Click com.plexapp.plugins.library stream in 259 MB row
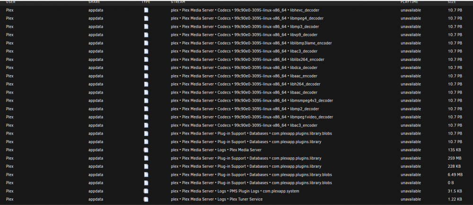Viewport: 473px width, 205px height. tap(246, 158)
